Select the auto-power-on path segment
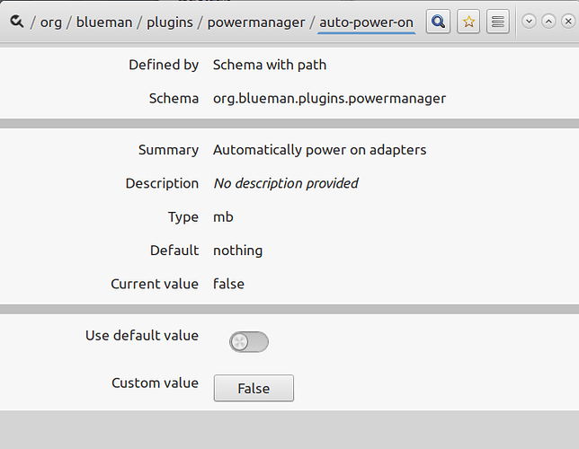579x449 pixels. point(366,22)
